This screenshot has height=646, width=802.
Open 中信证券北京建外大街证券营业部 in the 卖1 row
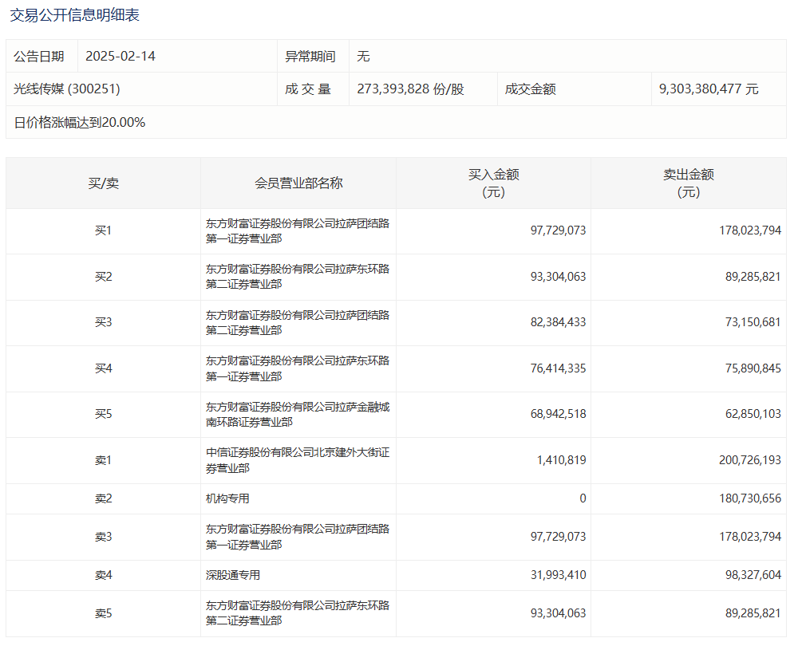pyautogui.click(x=298, y=460)
